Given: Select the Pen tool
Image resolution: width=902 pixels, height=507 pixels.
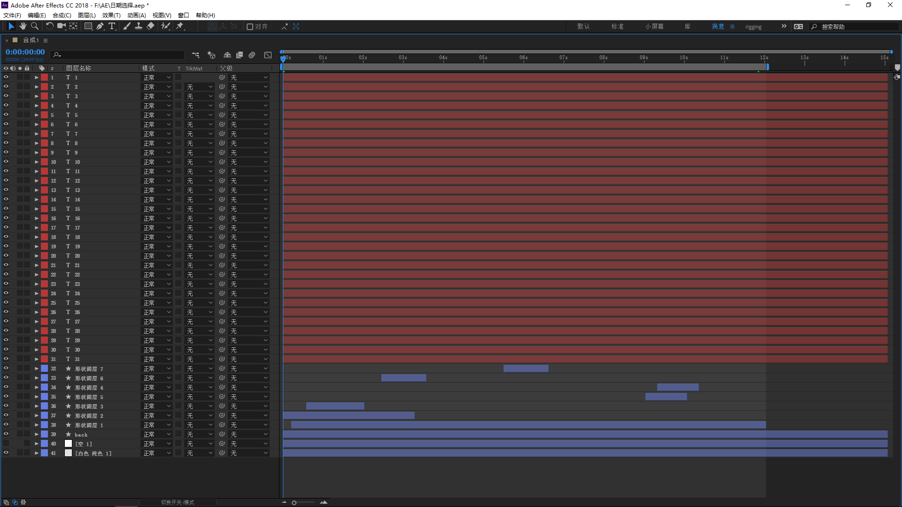Looking at the screenshot, I should [x=100, y=26].
